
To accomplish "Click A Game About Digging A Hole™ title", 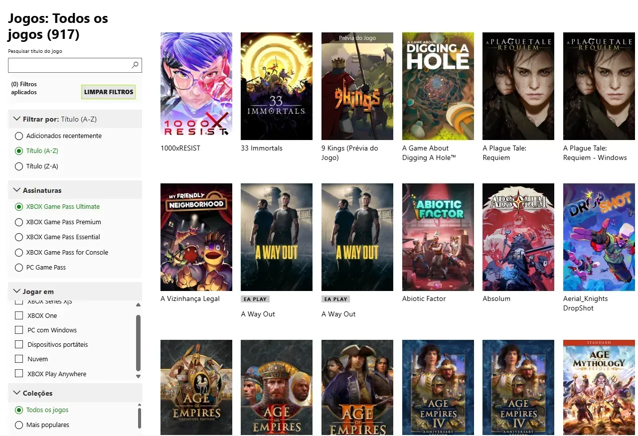I will 430,153.
